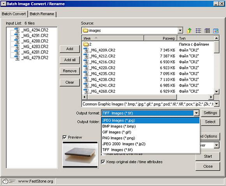Select _MG_4235.CR2 size cell 7 095 КБ
226x186 pixels.
(167, 74)
